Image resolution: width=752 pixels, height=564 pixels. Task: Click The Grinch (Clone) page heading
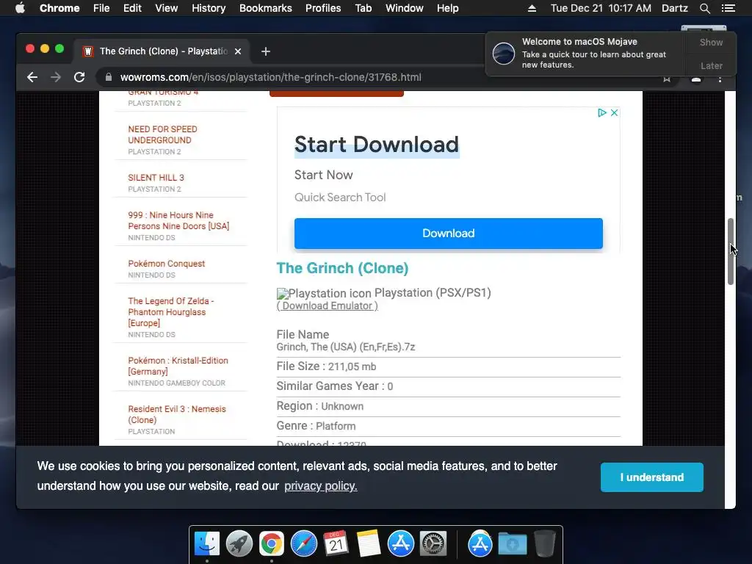pos(342,268)
